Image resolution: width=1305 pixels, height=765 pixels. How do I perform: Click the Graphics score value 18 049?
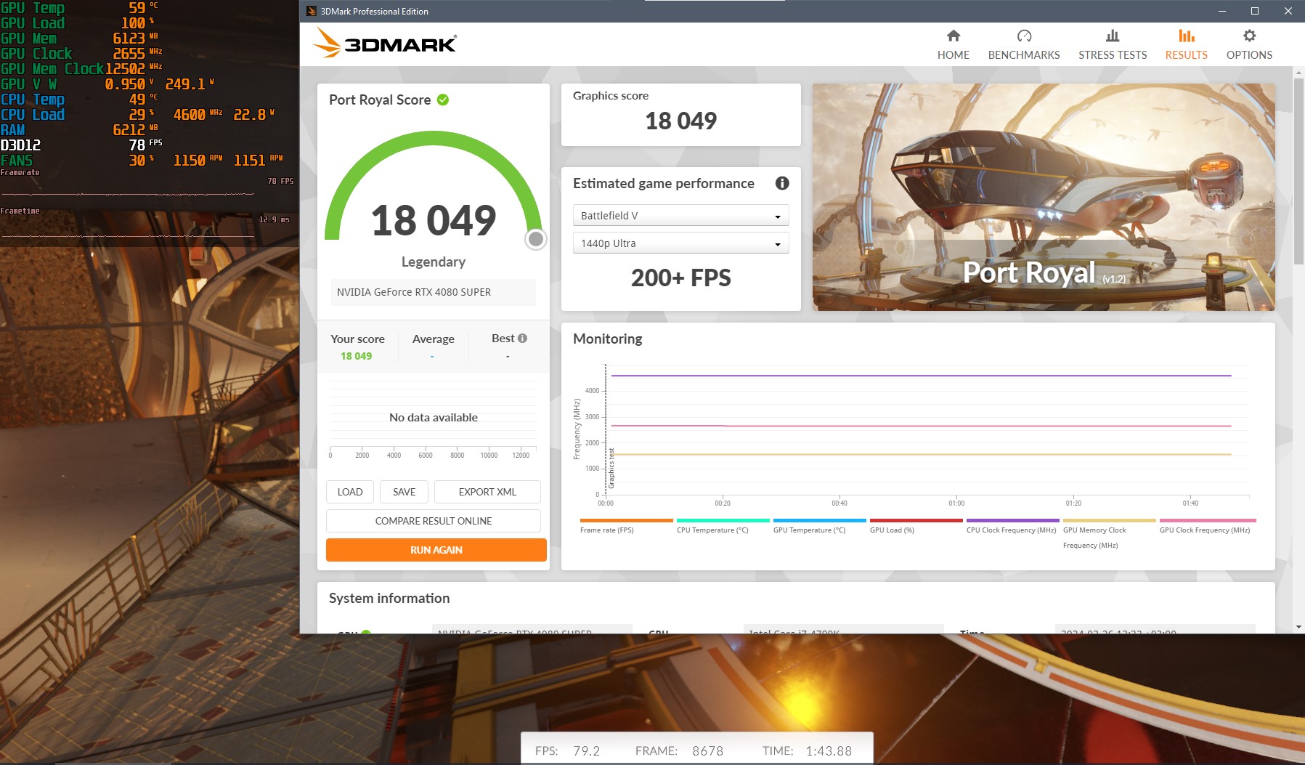[x=681, y=121]
